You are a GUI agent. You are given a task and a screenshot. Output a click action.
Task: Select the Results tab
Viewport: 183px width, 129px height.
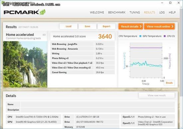pyautogui.click(x=149, y=12)
